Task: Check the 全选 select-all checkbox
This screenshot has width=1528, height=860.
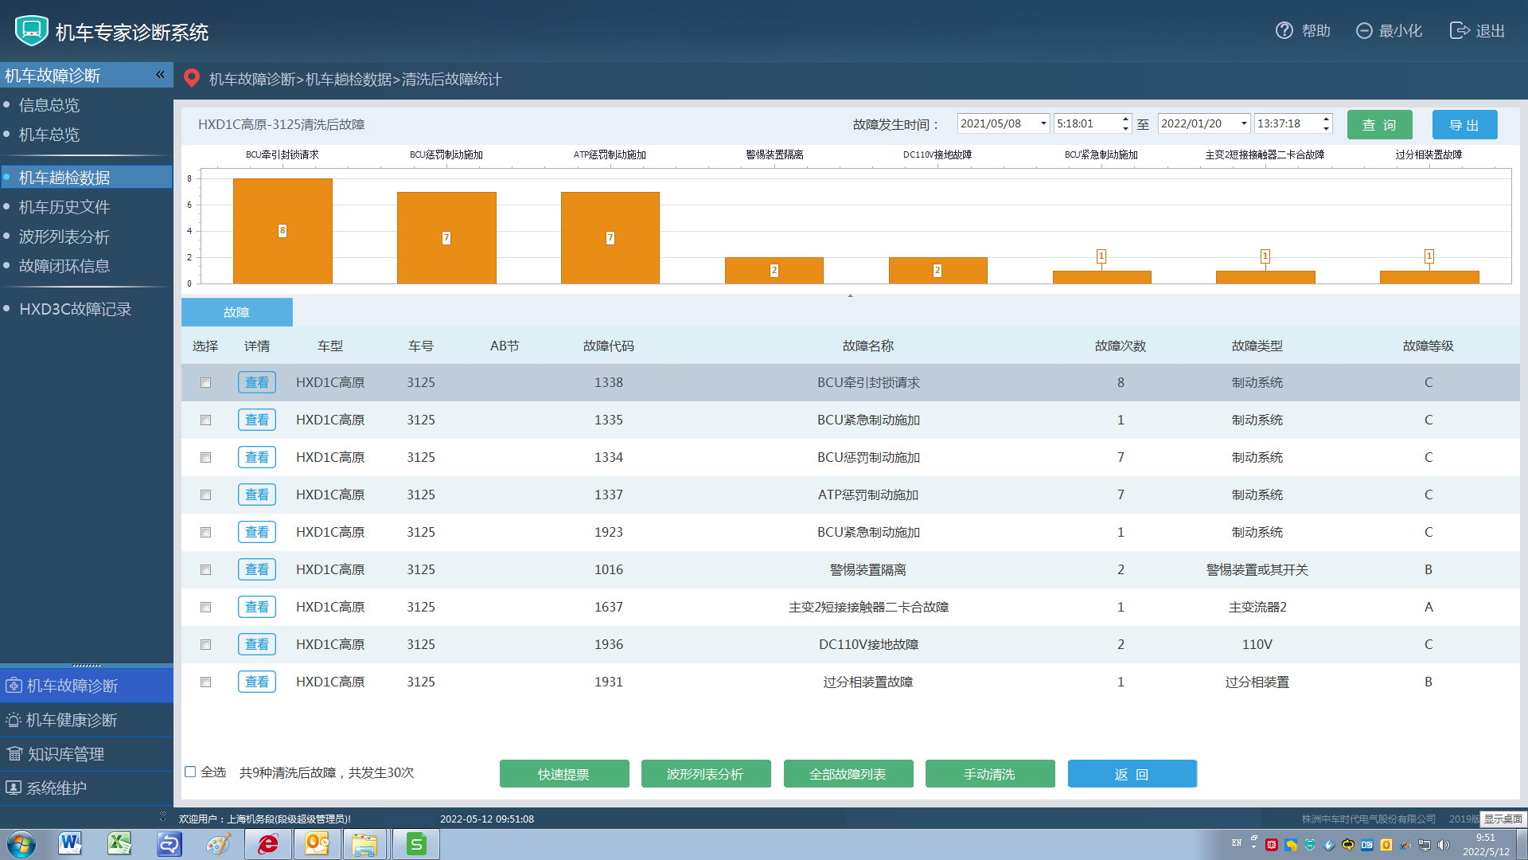Action: [190, 772]
